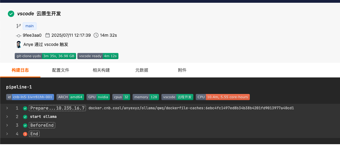The image size is (340, 150).
Task: Click the ARCH amd64 badge
Action: pyautogui.click(x=70, y=97)
